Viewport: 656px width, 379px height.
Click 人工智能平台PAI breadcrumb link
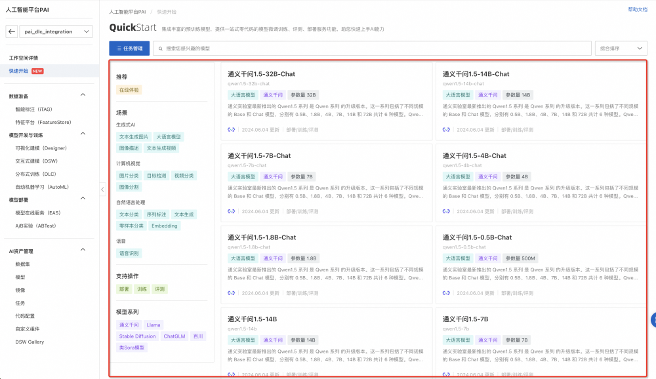[128, 12]
